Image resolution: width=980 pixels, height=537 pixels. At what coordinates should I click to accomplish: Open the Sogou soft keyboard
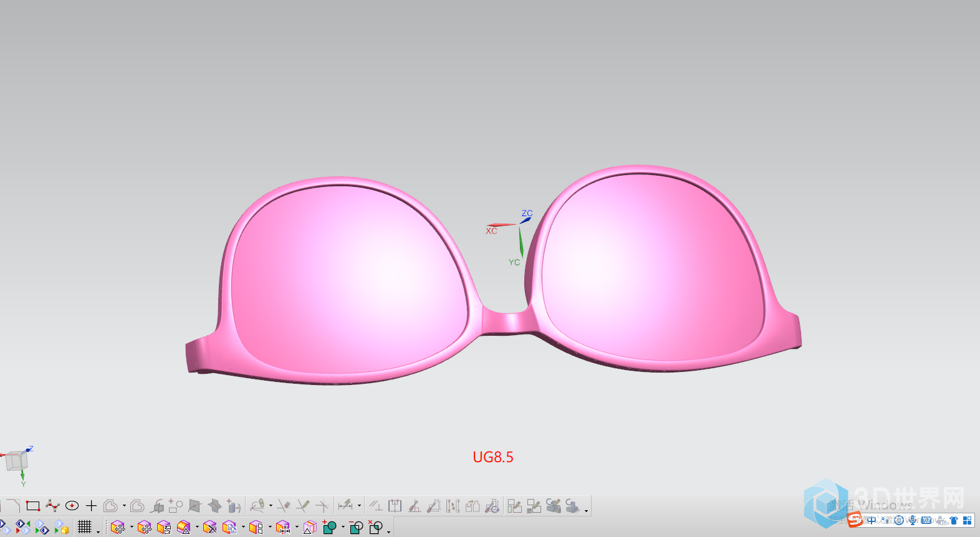click(x=926, y=520)
